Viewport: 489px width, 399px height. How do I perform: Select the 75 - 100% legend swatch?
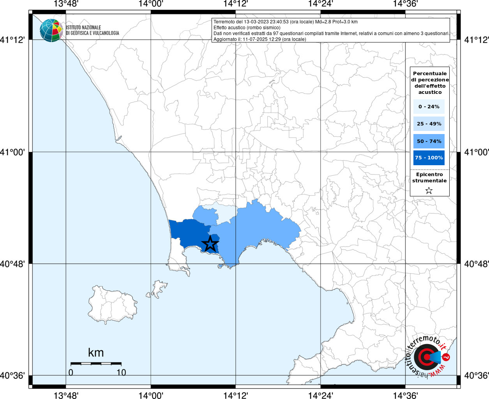429,158
